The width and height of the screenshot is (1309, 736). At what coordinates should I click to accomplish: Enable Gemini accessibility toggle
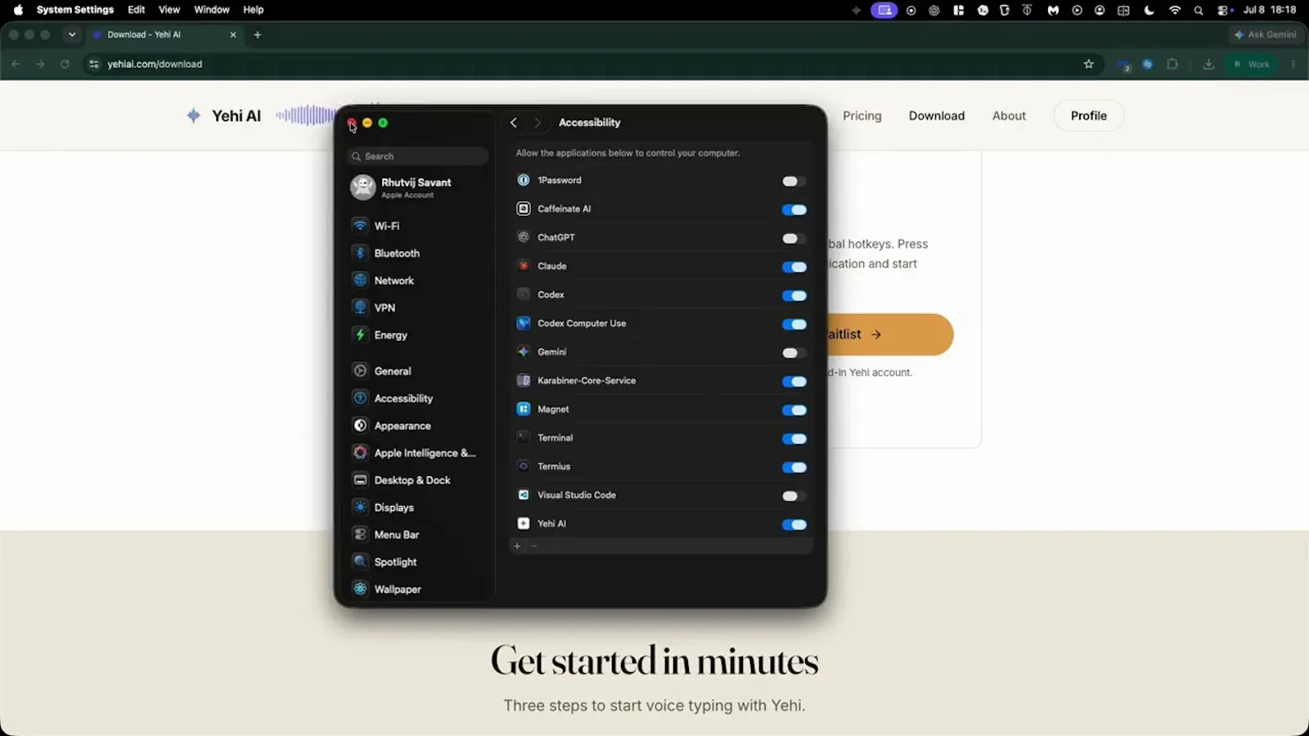tap(794, 352)
